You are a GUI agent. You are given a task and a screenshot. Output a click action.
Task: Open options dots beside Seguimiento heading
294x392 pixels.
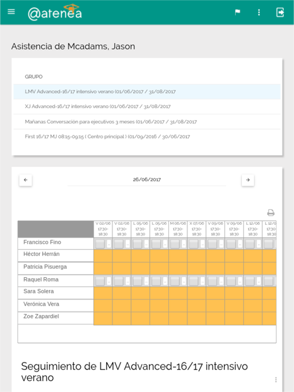point(276,380)
